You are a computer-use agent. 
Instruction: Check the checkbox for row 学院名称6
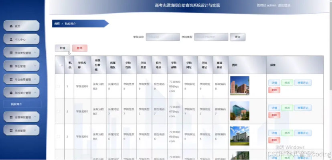[58, 136]
